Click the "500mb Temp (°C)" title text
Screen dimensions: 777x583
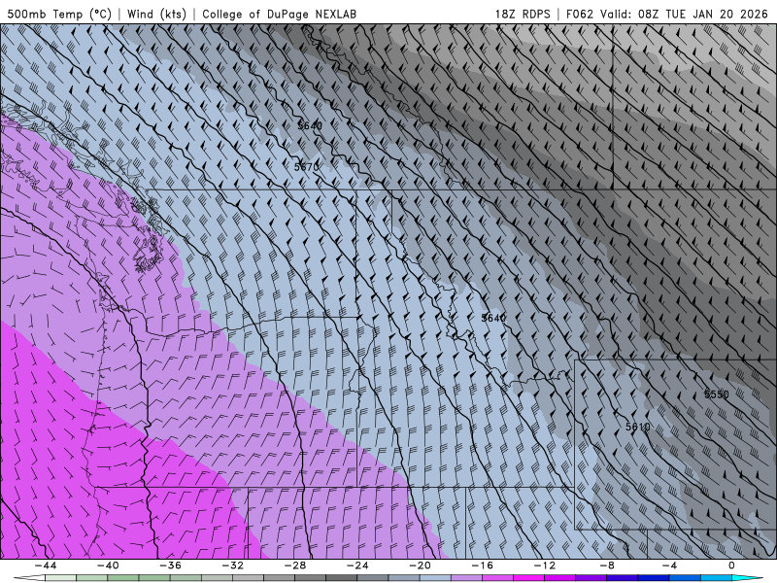tap(59, 14)
